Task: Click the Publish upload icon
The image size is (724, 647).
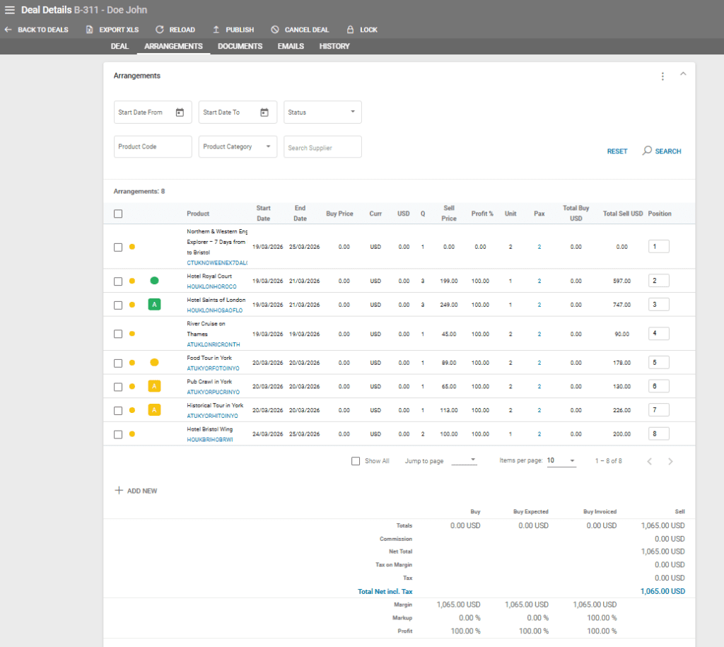Action: 216,30
